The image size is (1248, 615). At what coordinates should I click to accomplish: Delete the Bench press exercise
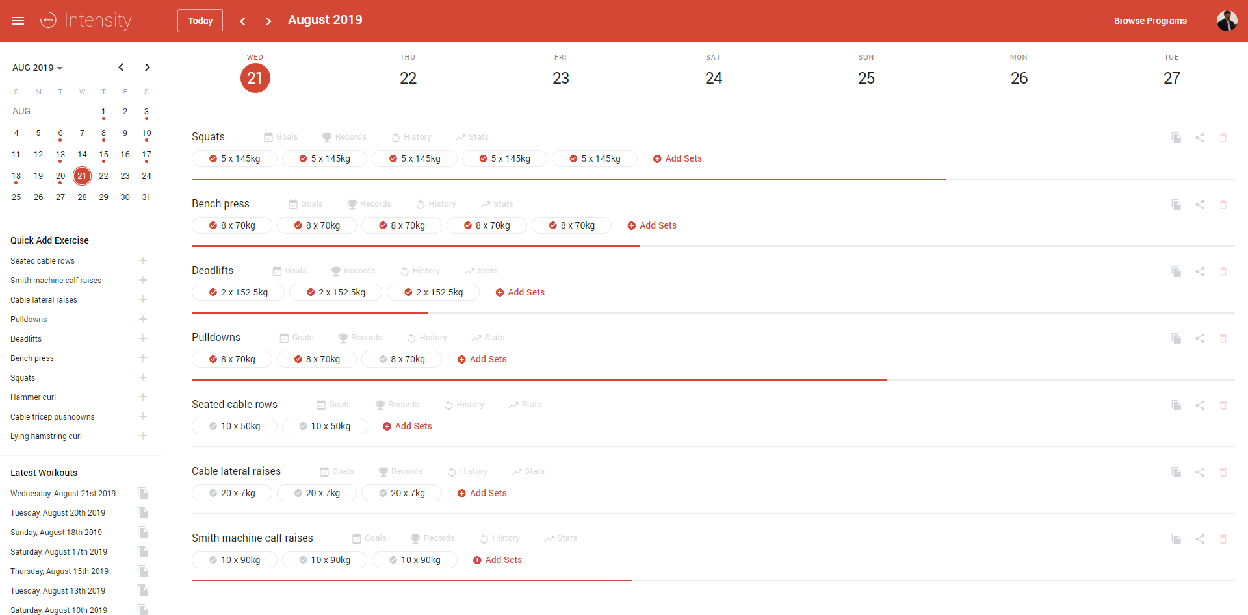(x=1223, y=205)
